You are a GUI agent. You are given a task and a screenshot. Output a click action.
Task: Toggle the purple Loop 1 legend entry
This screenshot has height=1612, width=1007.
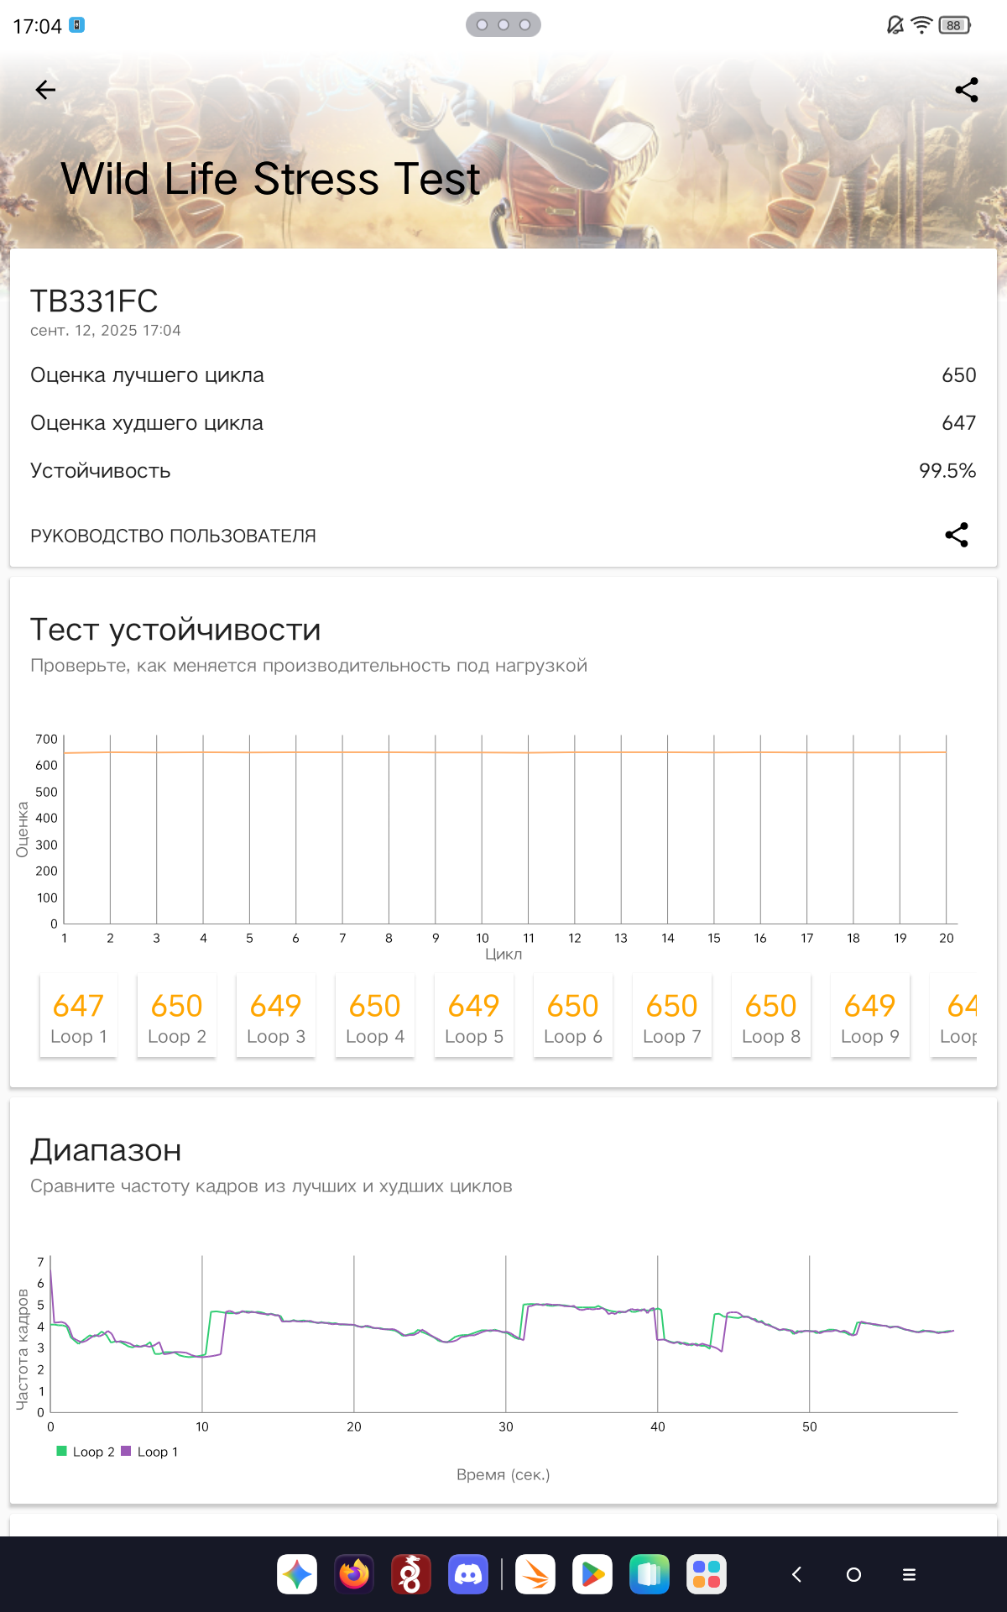150,1452
